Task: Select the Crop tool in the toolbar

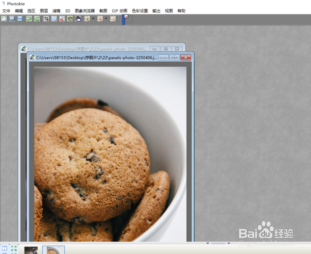Action: (x=46, y=19)
